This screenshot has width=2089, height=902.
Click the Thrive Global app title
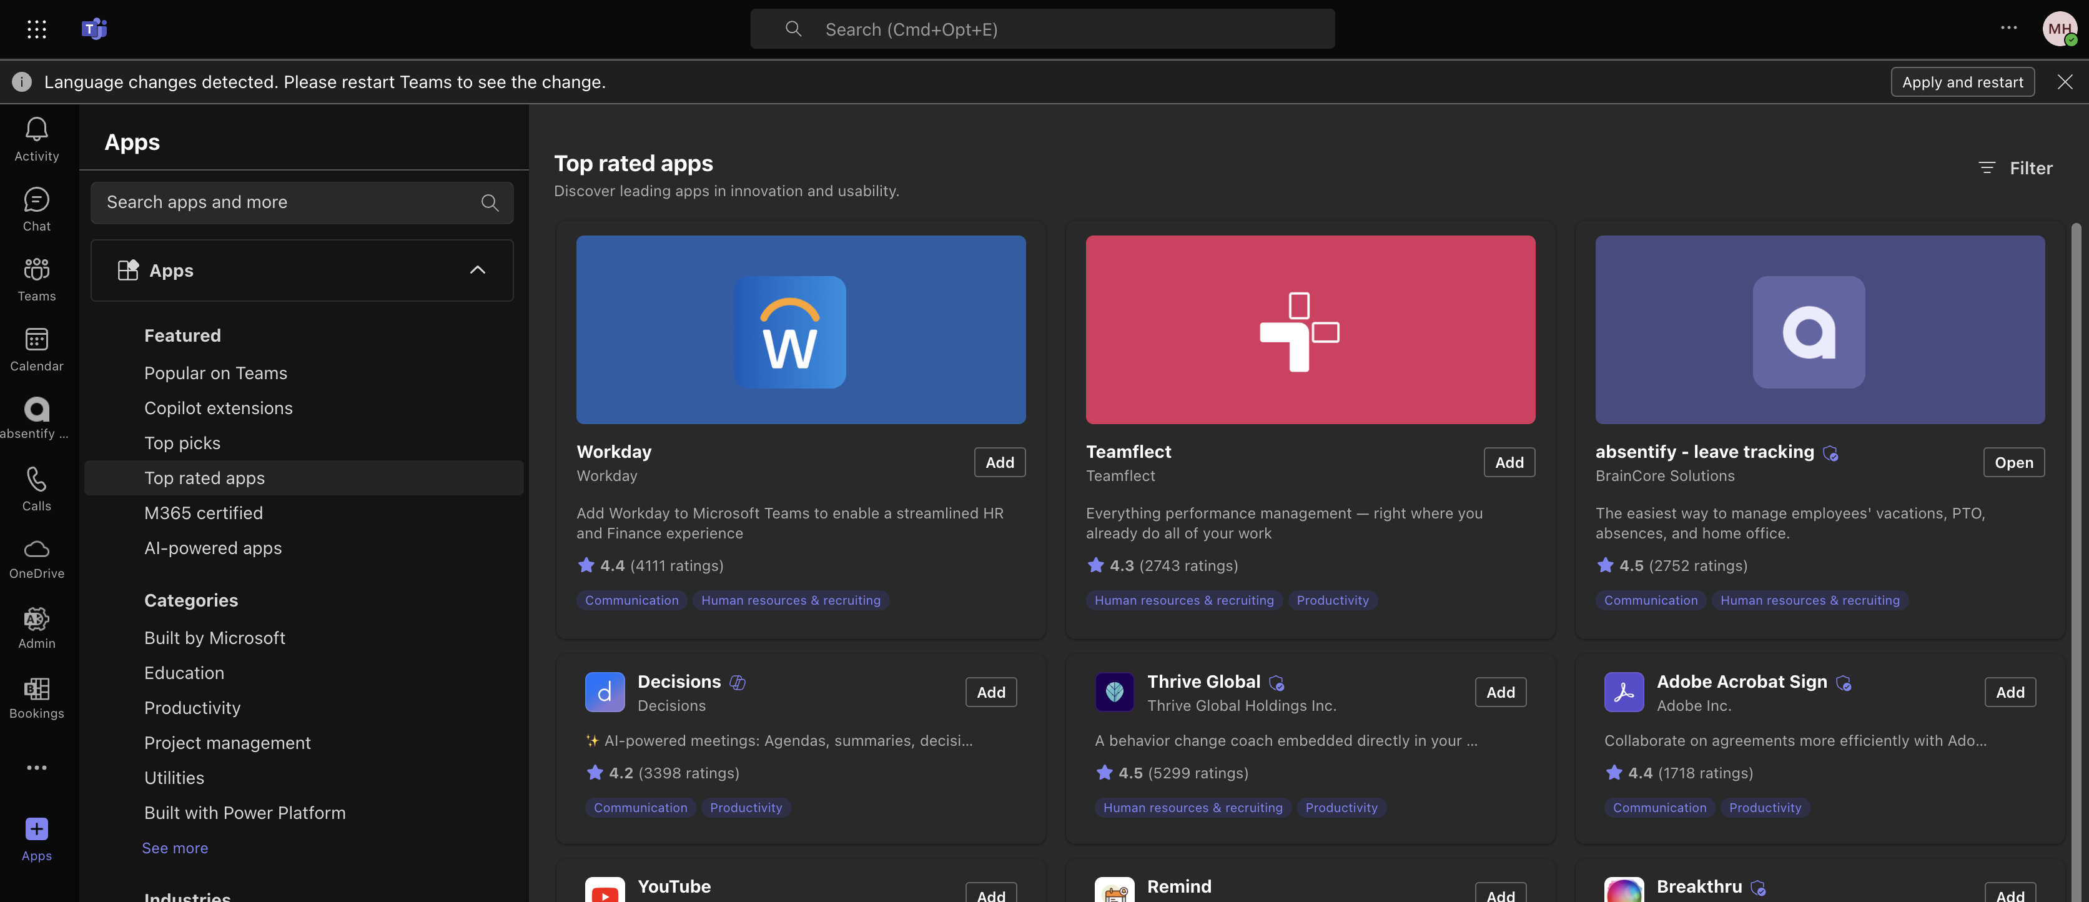pos(1203,681)
